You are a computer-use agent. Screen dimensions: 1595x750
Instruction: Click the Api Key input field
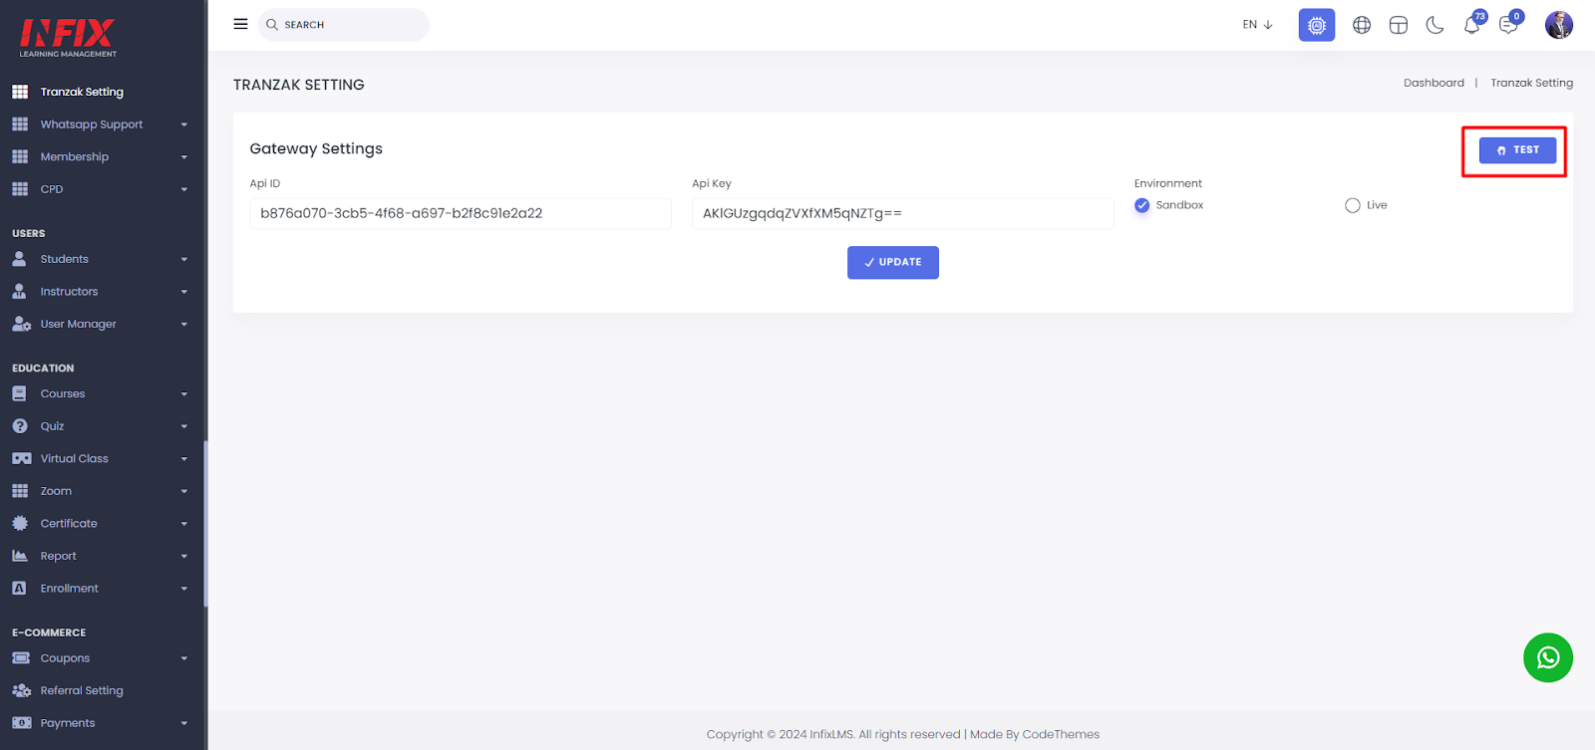pyautogui.click(x=903, y=213)
